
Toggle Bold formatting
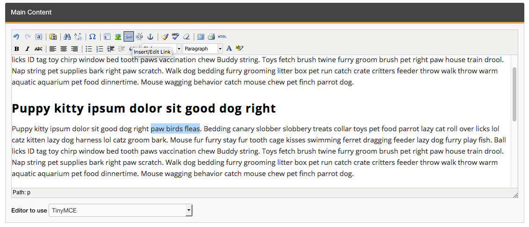pyautogui.click(x=17, y=49)
